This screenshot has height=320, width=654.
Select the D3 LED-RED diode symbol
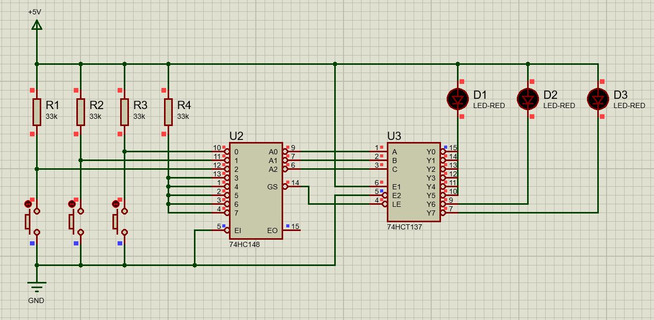598,99
